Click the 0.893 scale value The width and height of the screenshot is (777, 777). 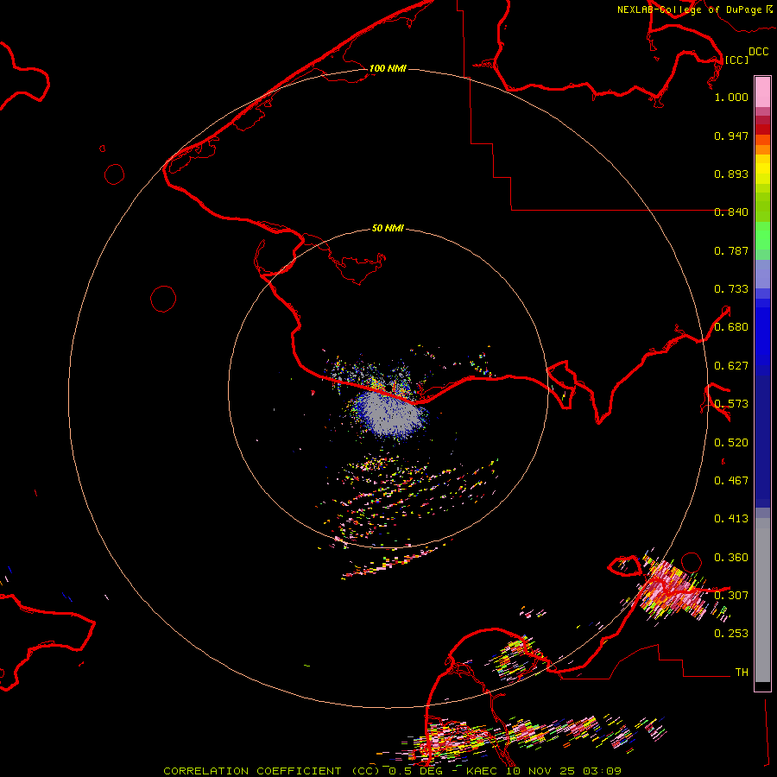pyautogui.click(x=731, y=174)
